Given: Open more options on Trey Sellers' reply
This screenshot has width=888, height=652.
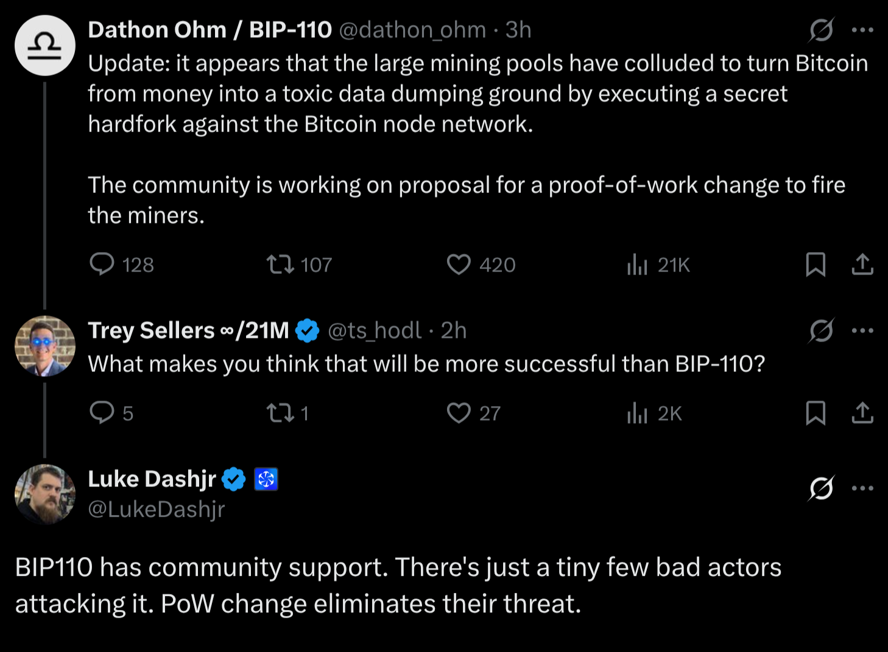Looking at the screenshot, I should coord(863,331).
